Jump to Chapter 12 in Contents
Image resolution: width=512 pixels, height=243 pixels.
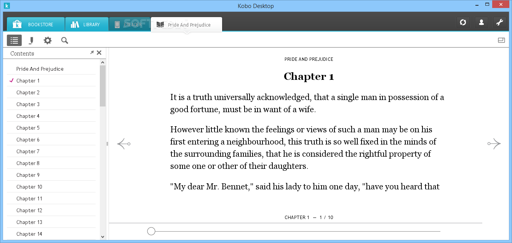tap(51, 210)
